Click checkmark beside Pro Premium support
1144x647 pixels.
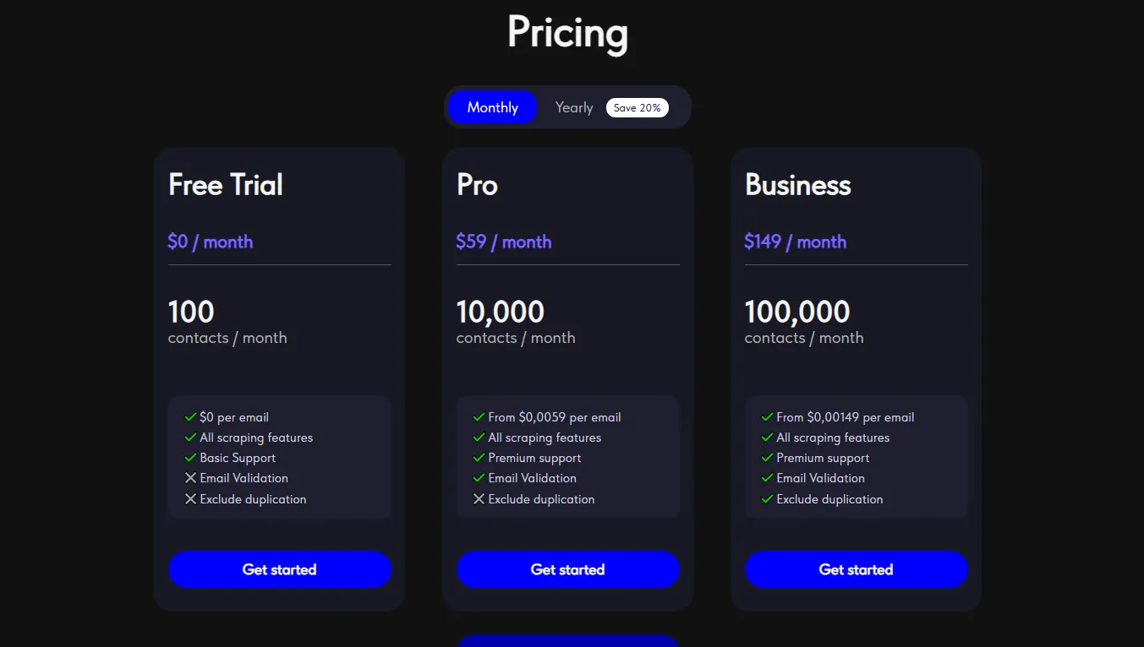pyautogui.click(x=479, y=458)
